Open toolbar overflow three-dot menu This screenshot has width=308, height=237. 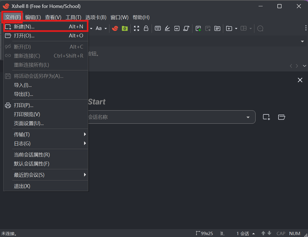[x=306, y=28]
